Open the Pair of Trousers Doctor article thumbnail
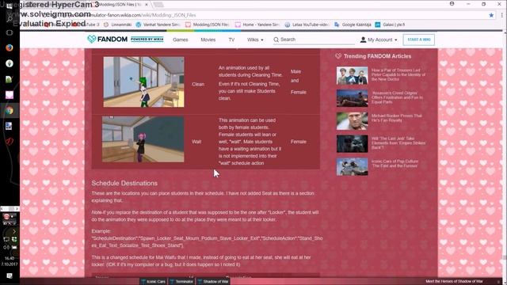 coord(352,76)
